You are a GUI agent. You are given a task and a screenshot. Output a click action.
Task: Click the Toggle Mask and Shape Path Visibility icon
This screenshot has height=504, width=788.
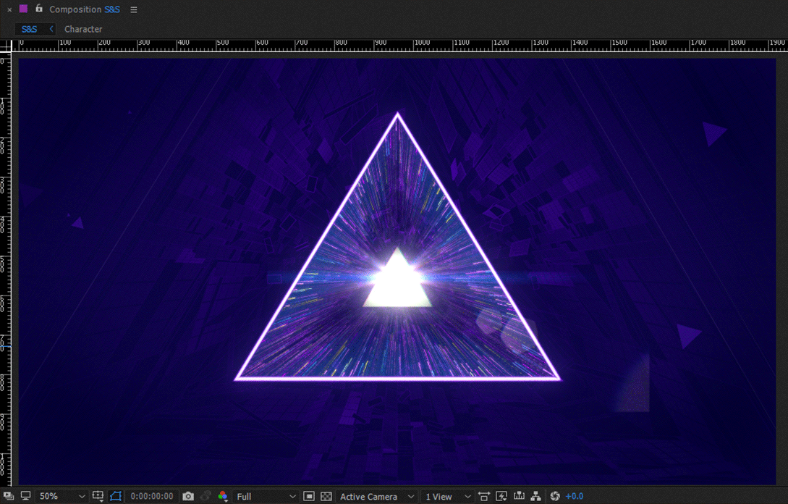(x=116, y=496)
